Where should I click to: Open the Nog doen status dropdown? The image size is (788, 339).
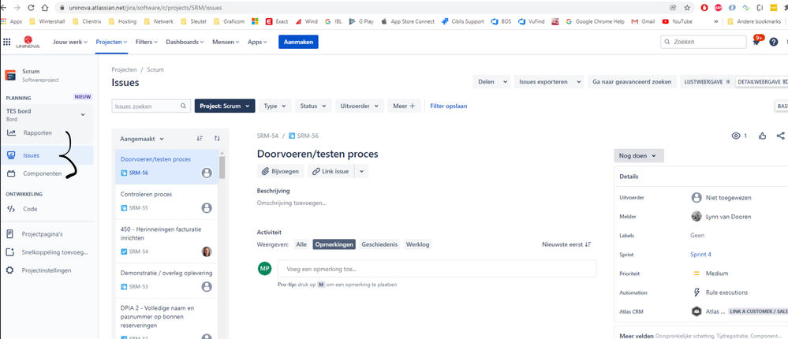[x=639, y=155]
